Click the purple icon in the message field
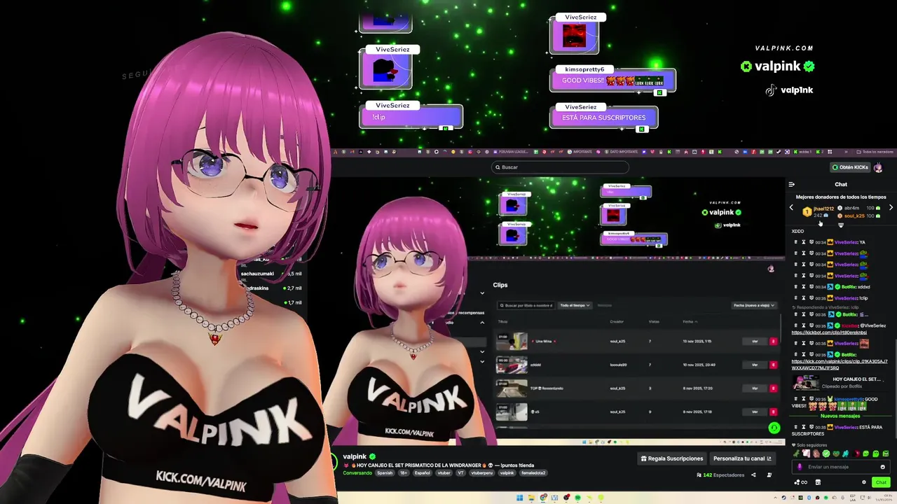897x504 pixels. pyautogui.click(x=800, y=467)
